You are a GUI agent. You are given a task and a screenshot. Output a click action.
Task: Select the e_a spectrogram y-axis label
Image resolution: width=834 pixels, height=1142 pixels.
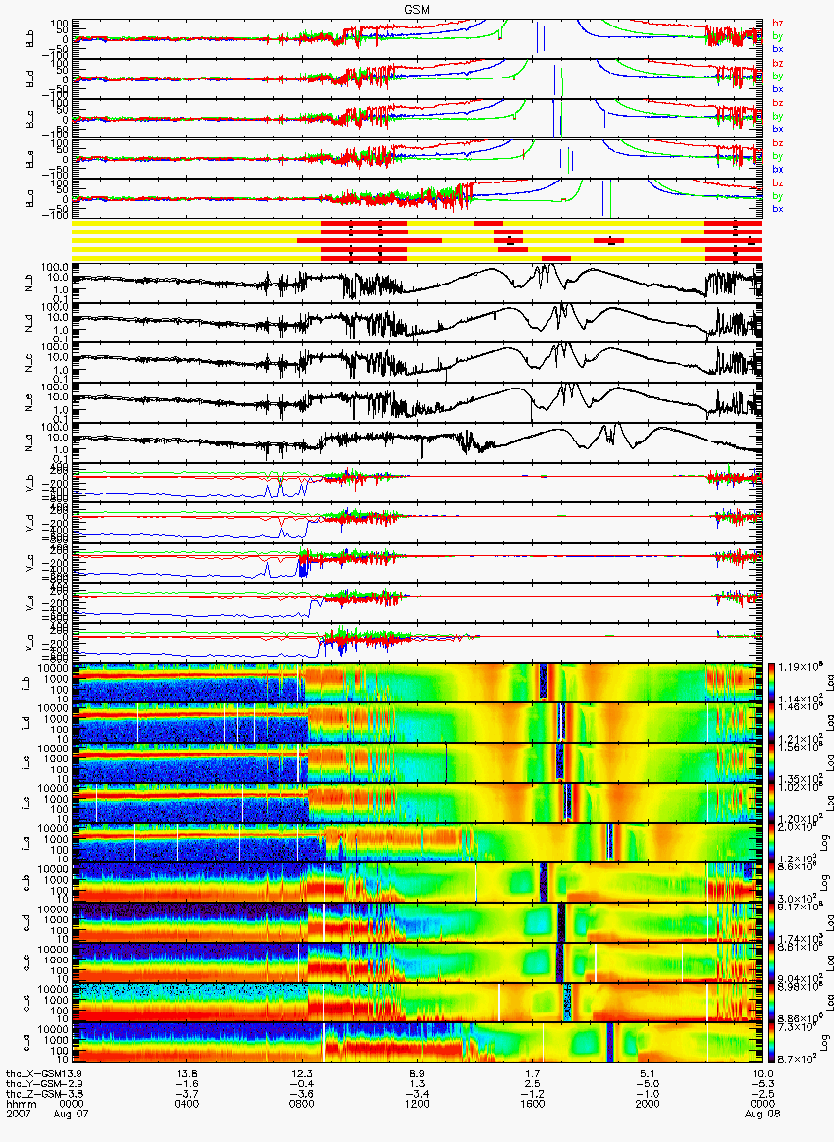tap(26, 1043)
